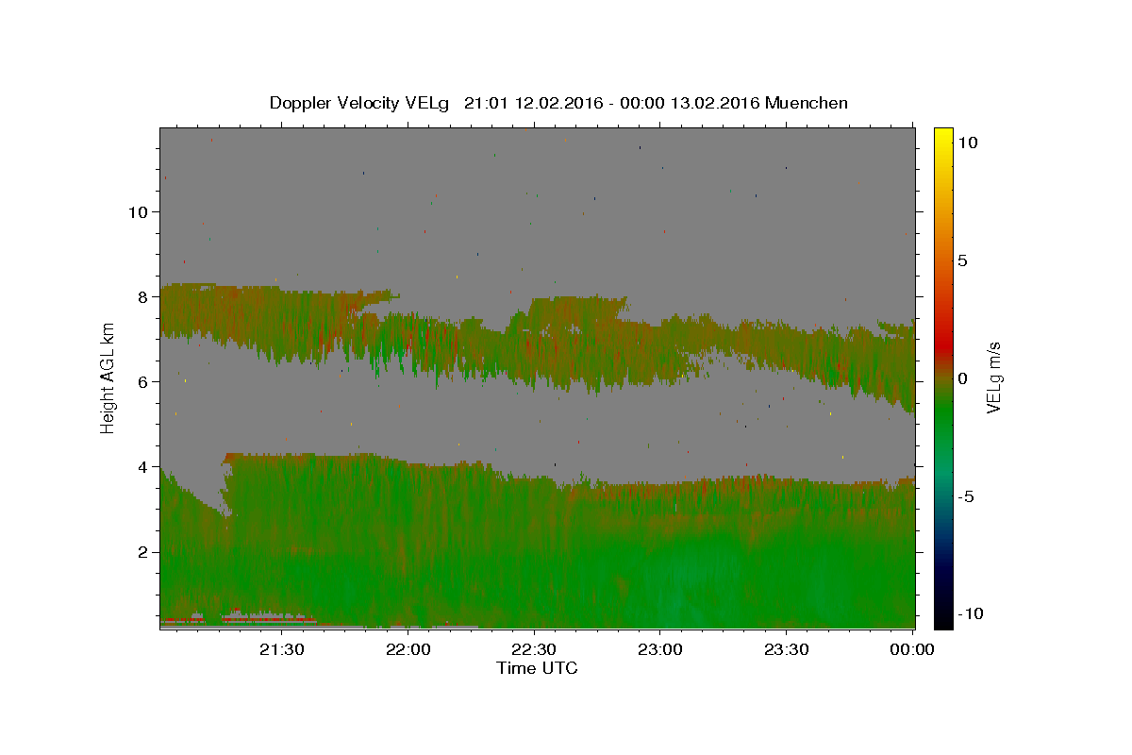This screenshot has width=1132, height=755.
Task: Click the VELg m/s colorbar title
Action: point(993,378)
